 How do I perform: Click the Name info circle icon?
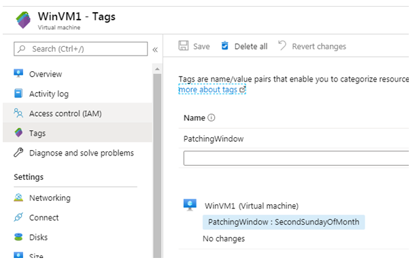211,117
